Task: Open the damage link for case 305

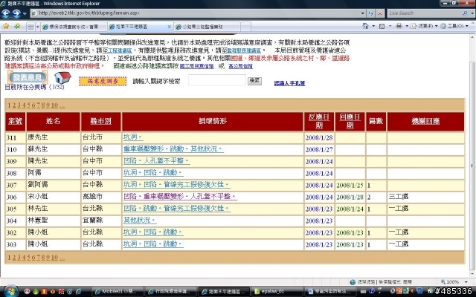Action: point(176,209)
